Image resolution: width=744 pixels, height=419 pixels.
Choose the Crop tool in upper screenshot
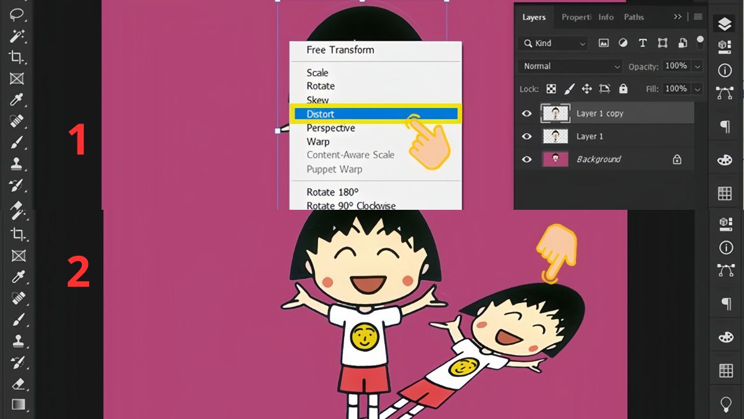point(17,57)
